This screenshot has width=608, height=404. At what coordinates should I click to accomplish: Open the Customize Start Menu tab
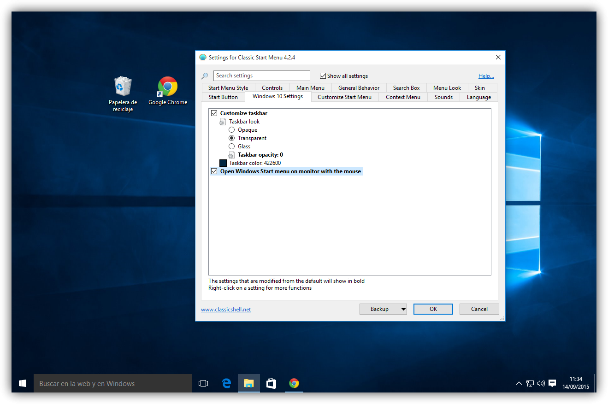tap(344, 97)
